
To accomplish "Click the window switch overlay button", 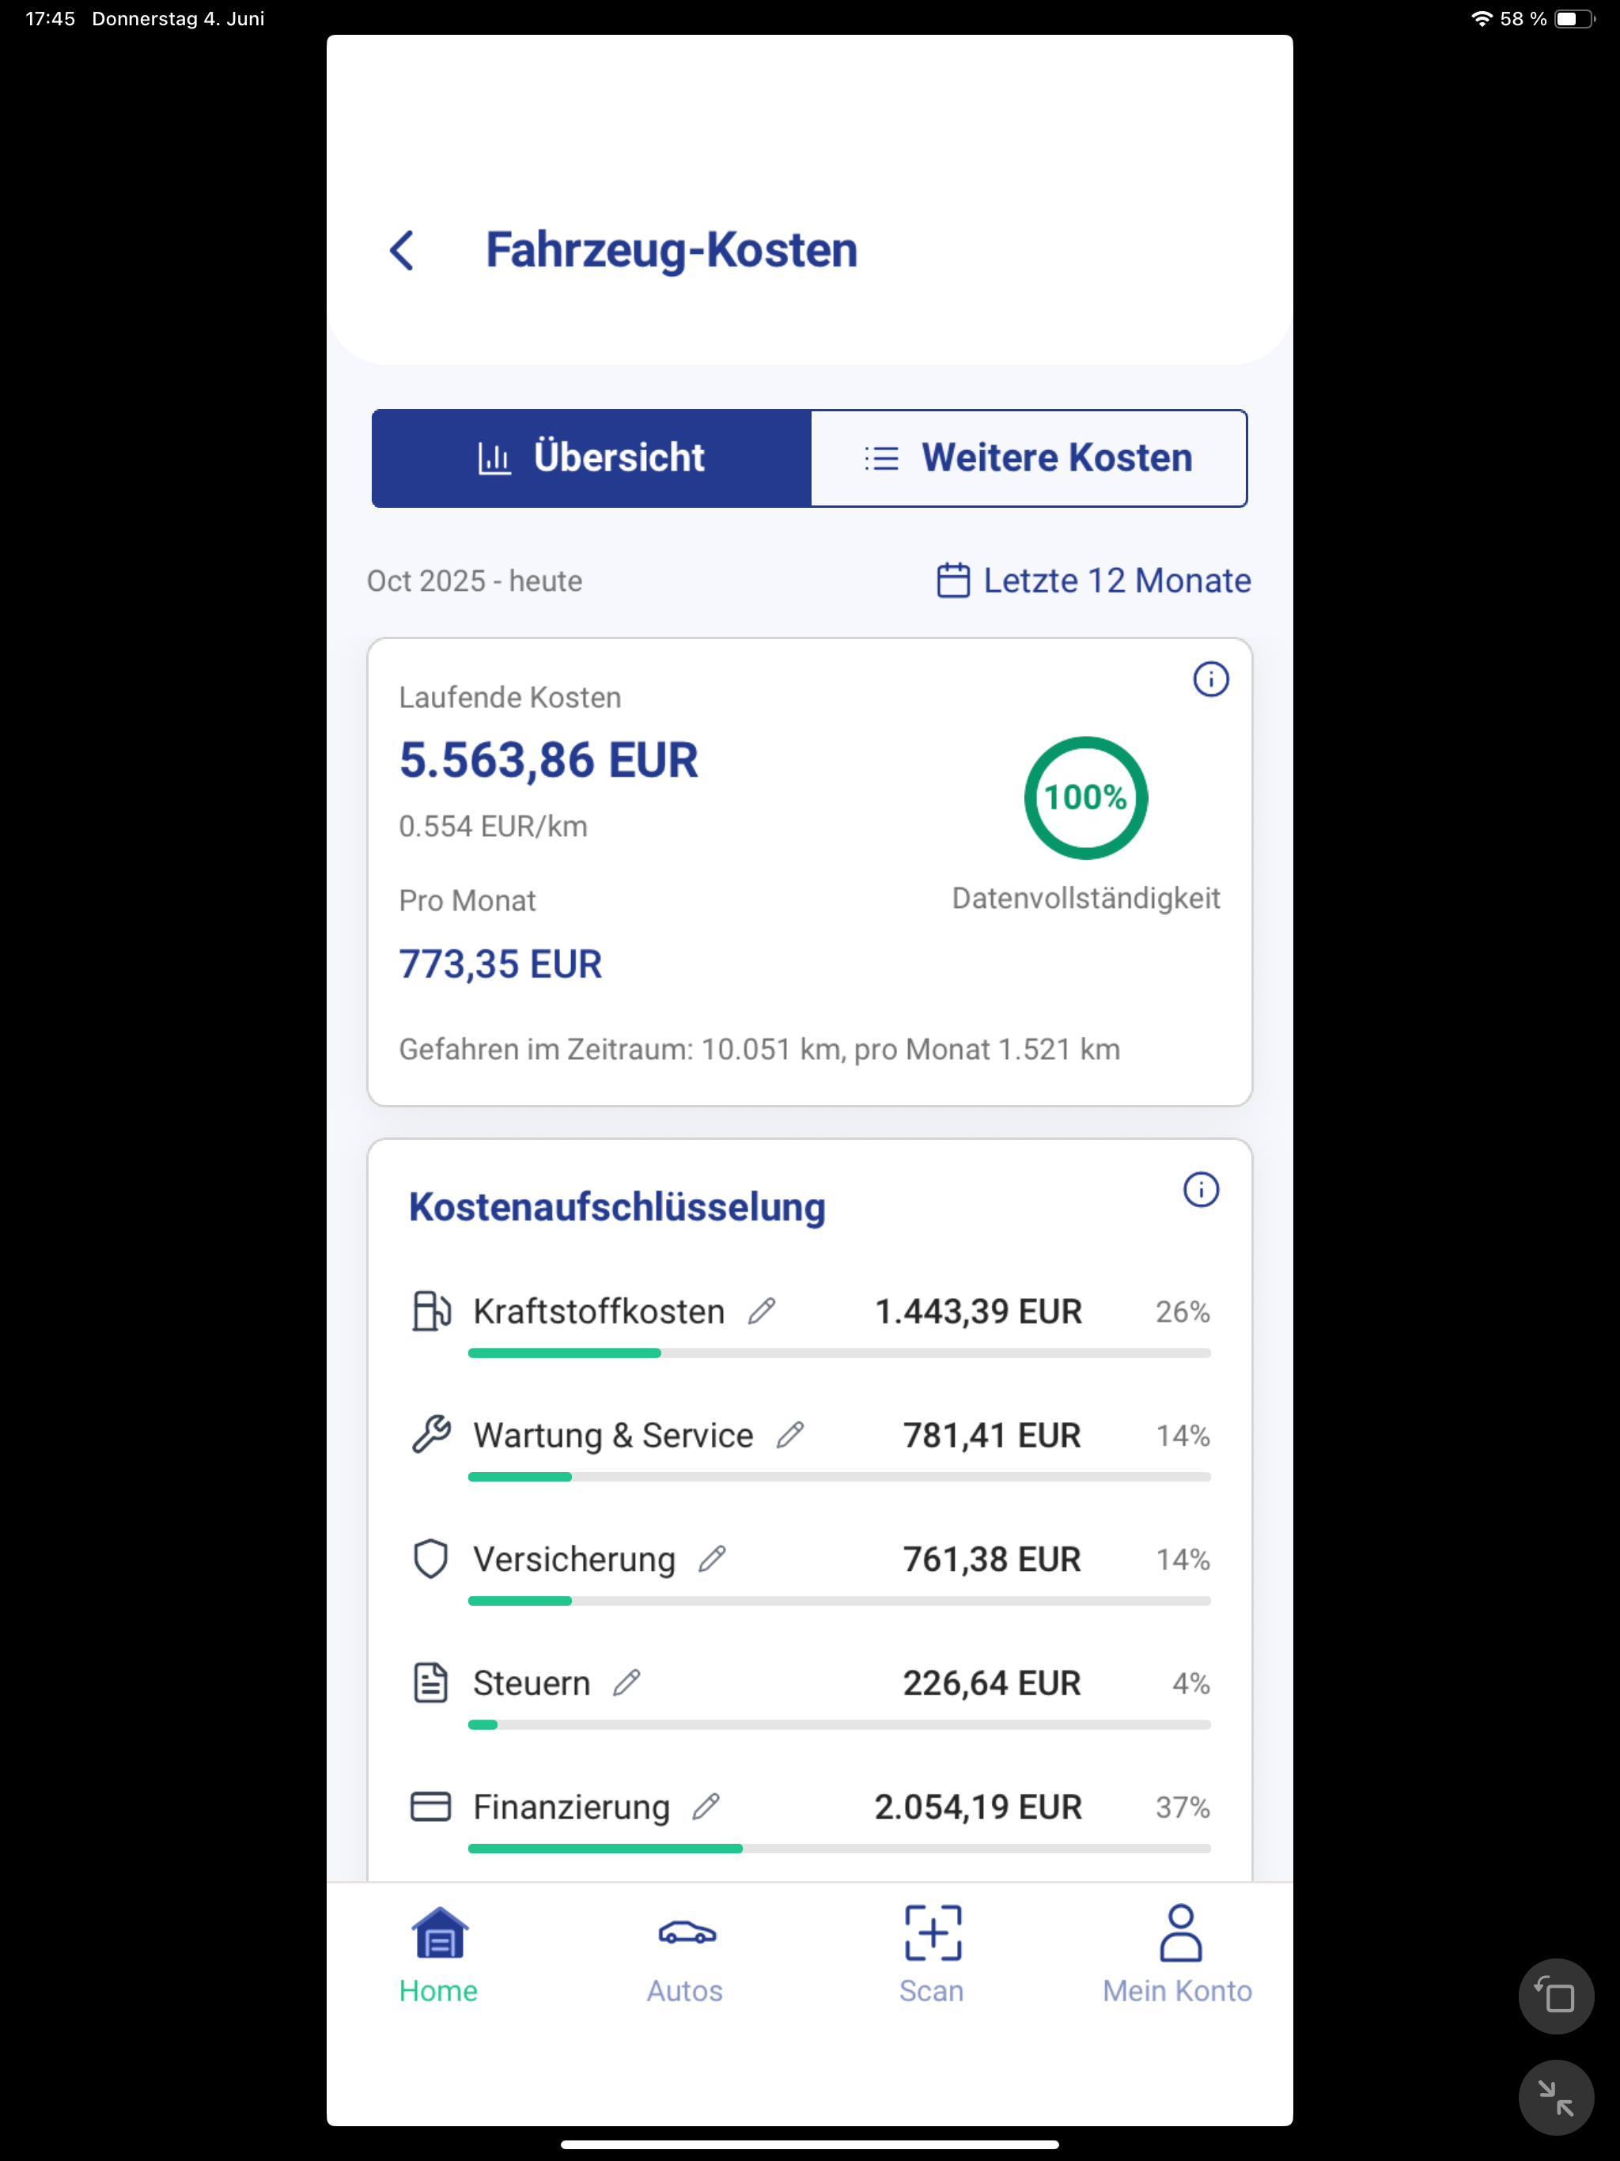I will (1555, 1996).
